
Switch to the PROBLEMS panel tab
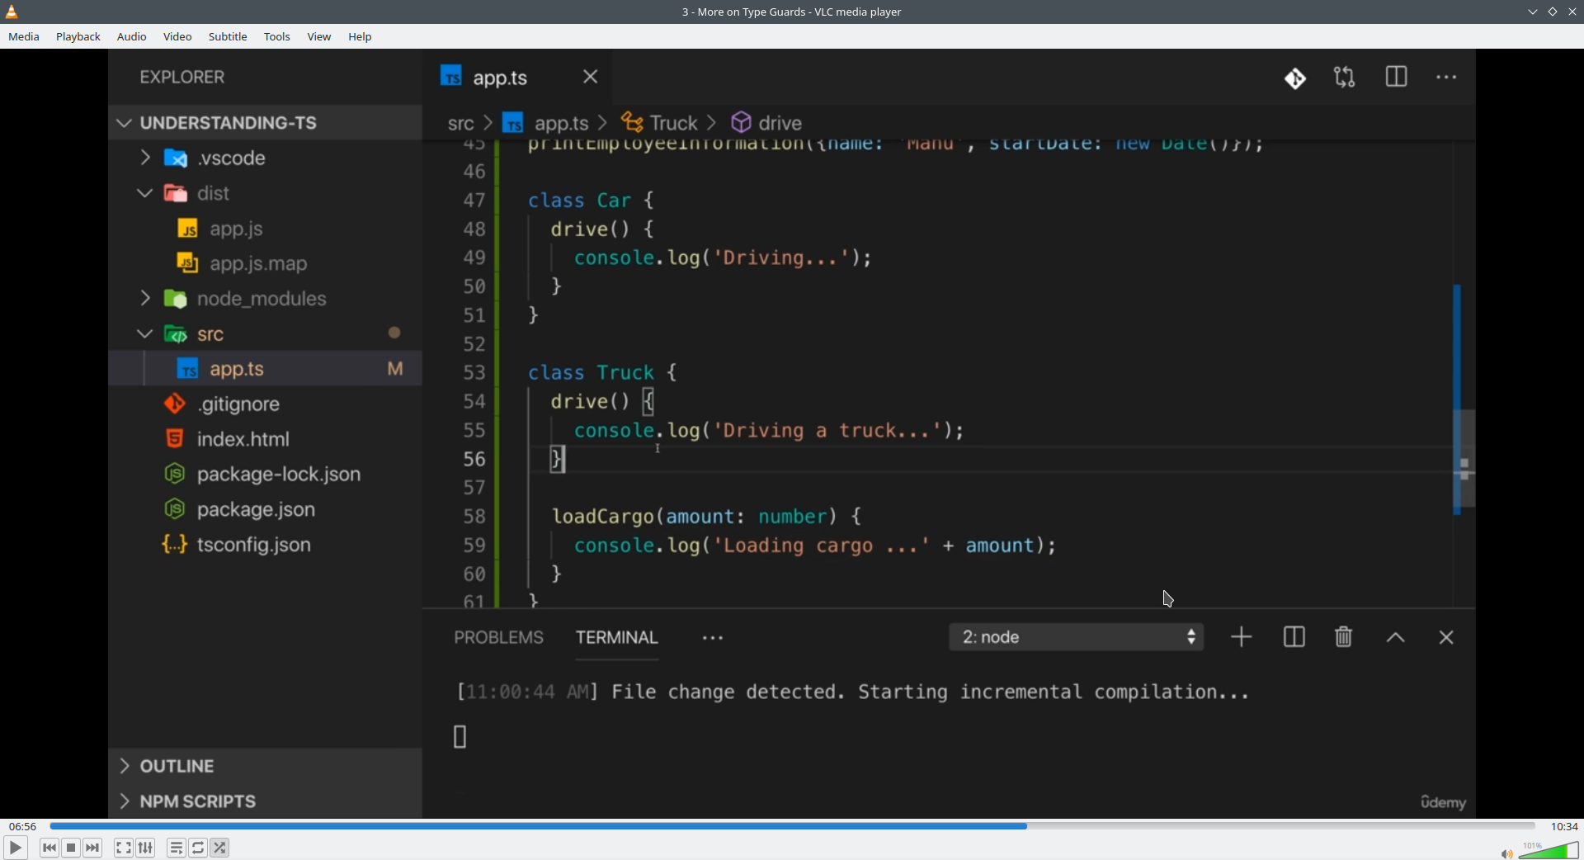[x=499, y=638]
